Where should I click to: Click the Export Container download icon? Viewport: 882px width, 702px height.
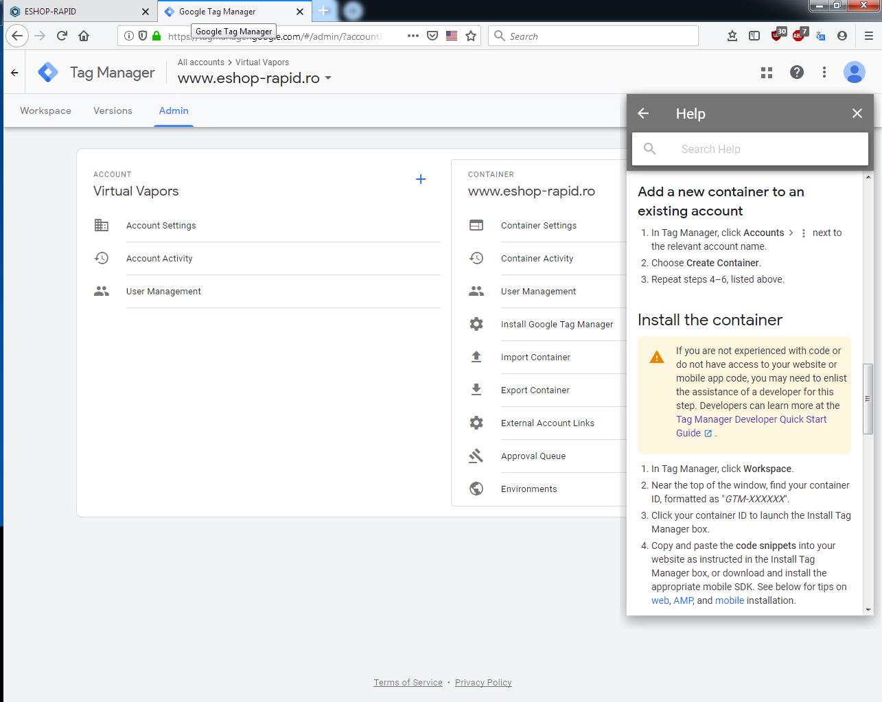tap(476, 390)
